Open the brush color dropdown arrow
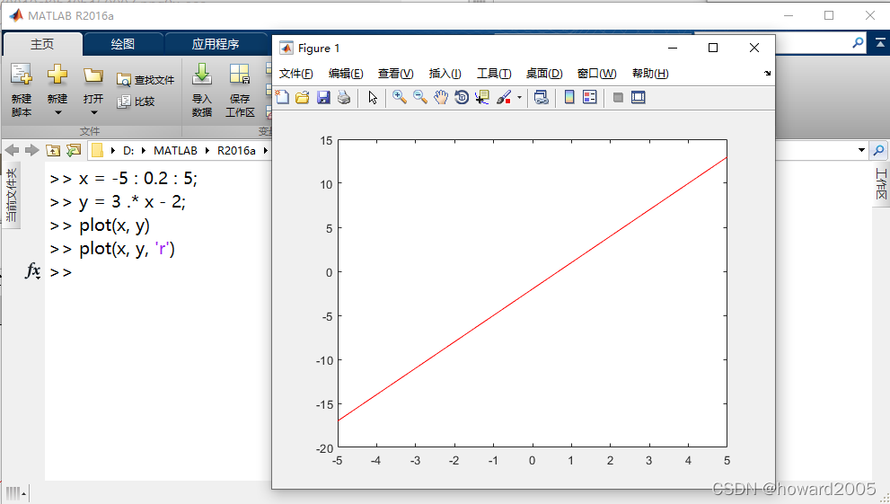This screenshot has width=890, height=504. click(x=519, y=98)
